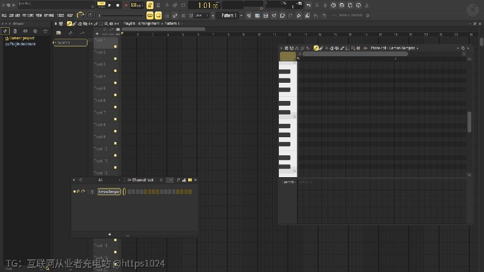This screenshot has width=484, height=272.
Task: Toggle typing keyboard to piano button
Action: pos(149,16)
